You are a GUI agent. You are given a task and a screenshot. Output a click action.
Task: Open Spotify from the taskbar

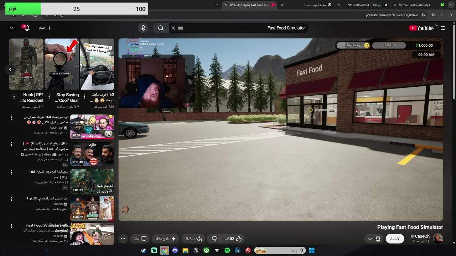click(227, 250)
